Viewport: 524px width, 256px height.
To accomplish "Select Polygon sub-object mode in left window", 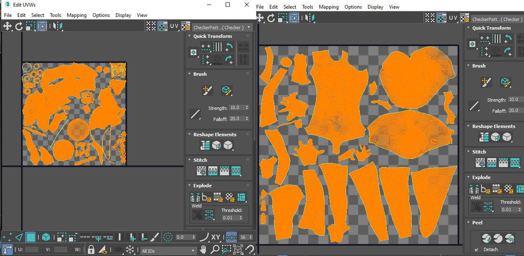I will point(31,237).
